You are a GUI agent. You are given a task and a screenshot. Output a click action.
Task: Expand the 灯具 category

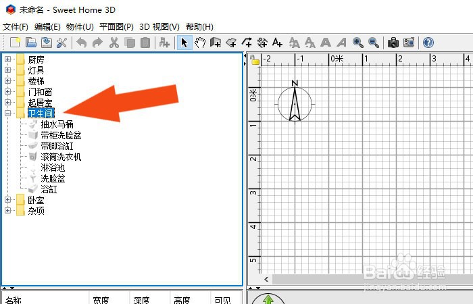pos(8,70)
